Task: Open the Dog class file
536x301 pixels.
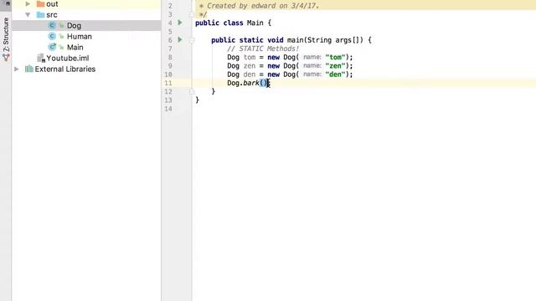Action: 74,26
